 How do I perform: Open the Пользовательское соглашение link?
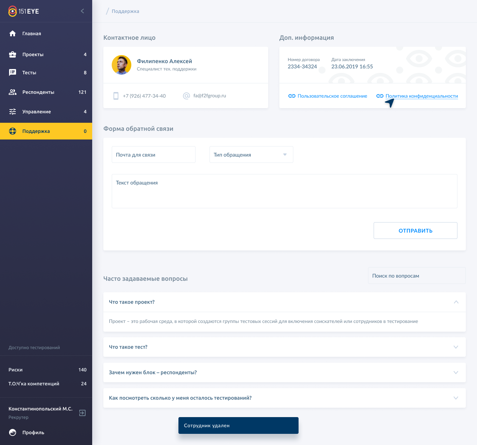pyautogui.click(x=332, y=96)
